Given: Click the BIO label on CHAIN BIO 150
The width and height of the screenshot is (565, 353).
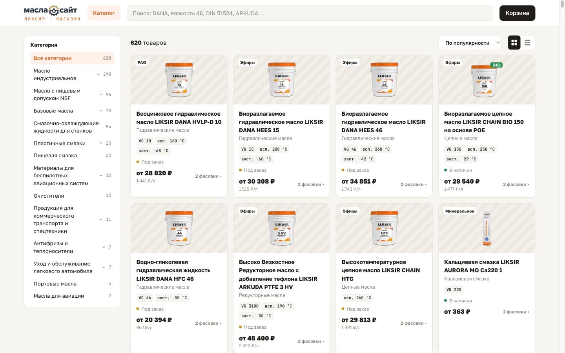Looking at the screenshot, I should tap(496, 65).
